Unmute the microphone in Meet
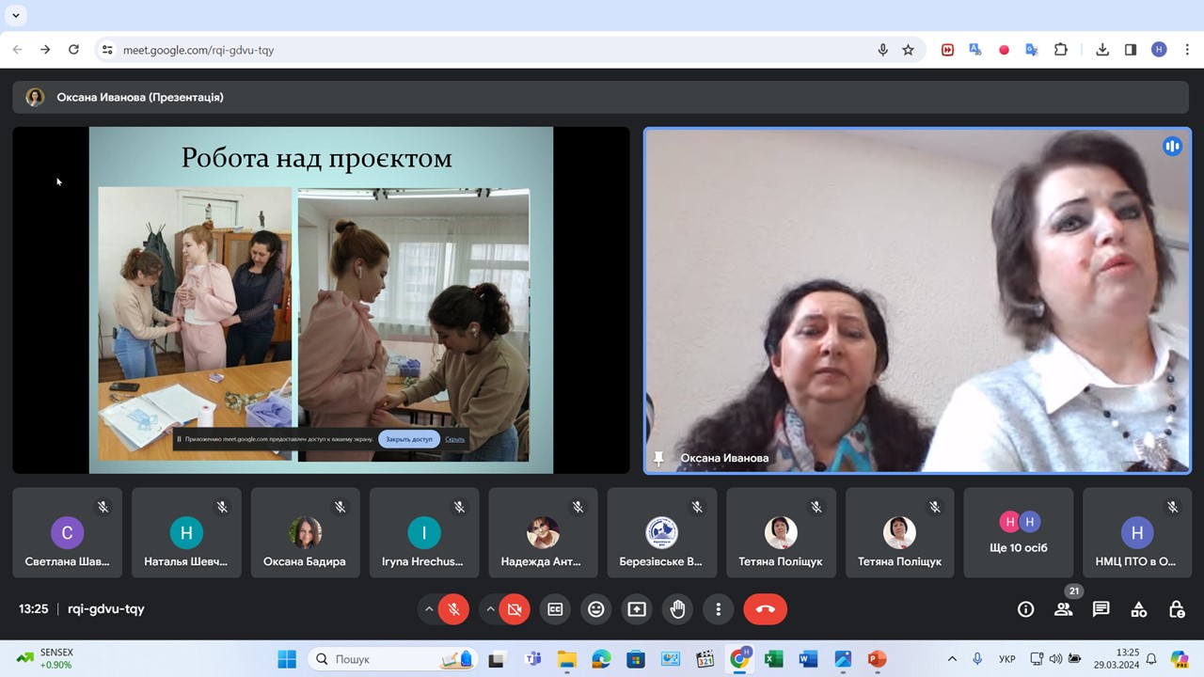Viewport: 1204px width, 677px height. click(453, 609)
